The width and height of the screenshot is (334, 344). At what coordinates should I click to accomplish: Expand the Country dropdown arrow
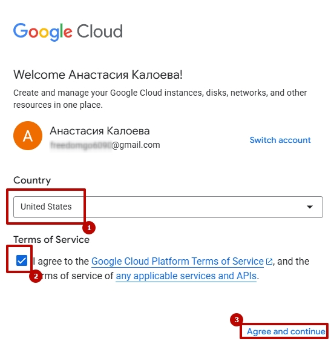pos(309,207)
